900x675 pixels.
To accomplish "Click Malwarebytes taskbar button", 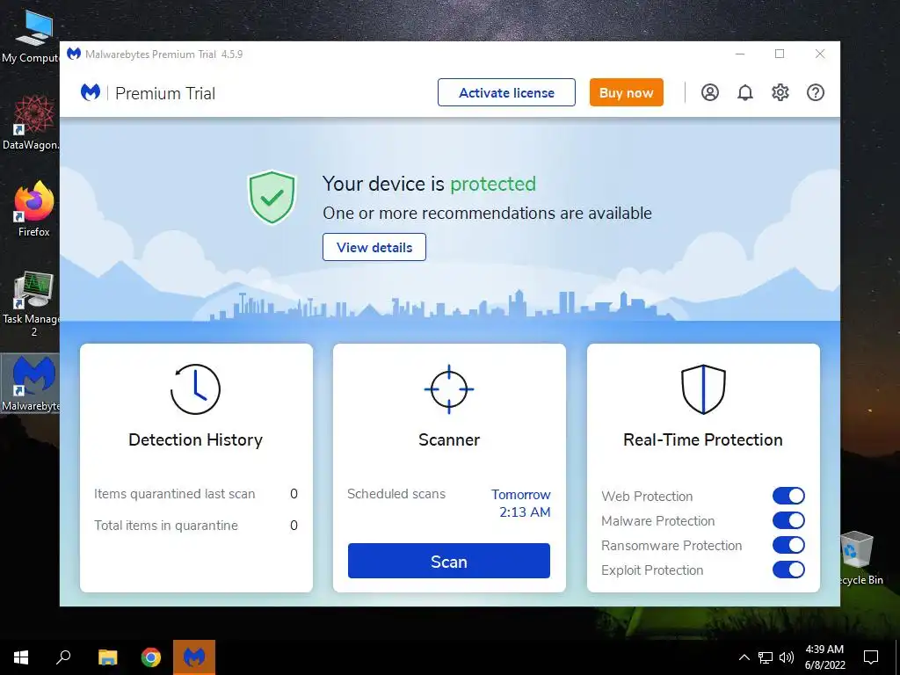I will 194,657.
